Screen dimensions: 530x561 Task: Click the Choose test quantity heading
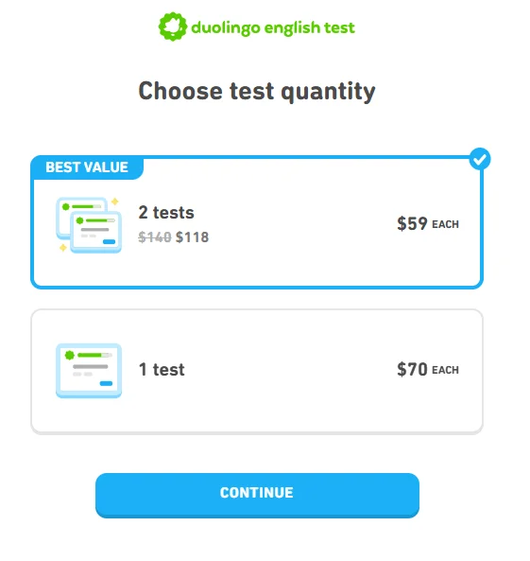pyautogui.click(x=257, y=91)
